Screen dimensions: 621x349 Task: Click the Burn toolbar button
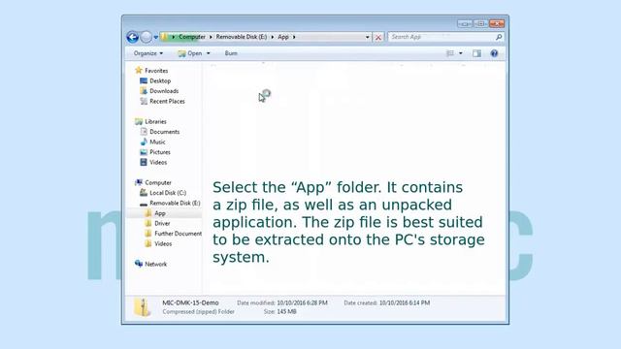coord(231,53)
